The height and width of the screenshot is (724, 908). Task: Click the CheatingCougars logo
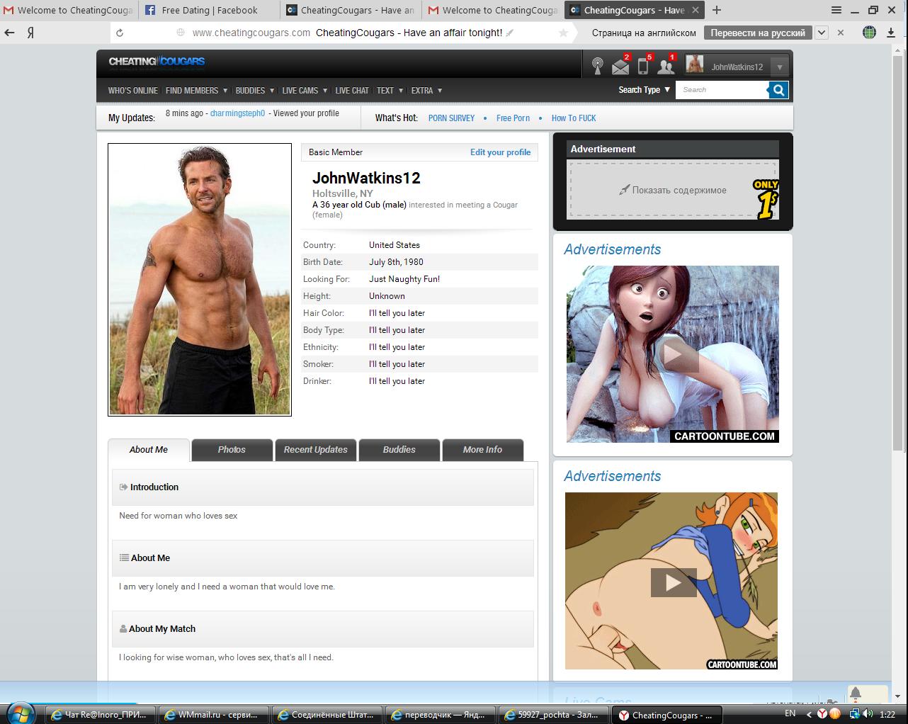[157, 62]
